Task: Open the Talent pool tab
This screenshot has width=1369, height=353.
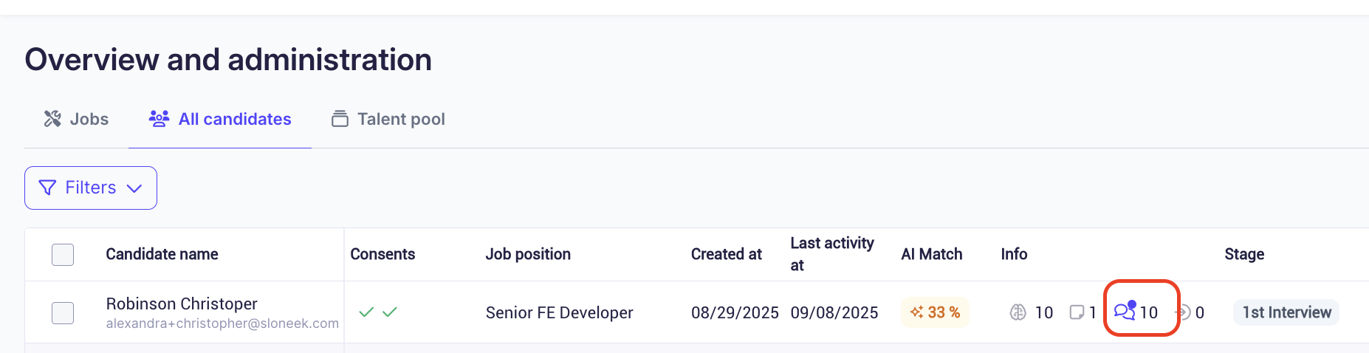Action: (x=388, y=119)
